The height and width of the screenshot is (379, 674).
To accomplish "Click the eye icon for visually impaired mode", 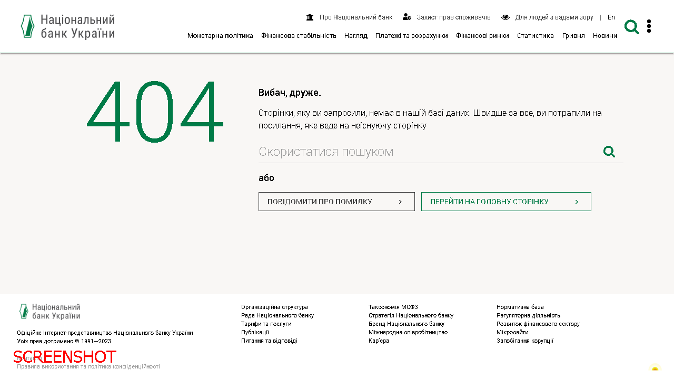I will [506, 17].
